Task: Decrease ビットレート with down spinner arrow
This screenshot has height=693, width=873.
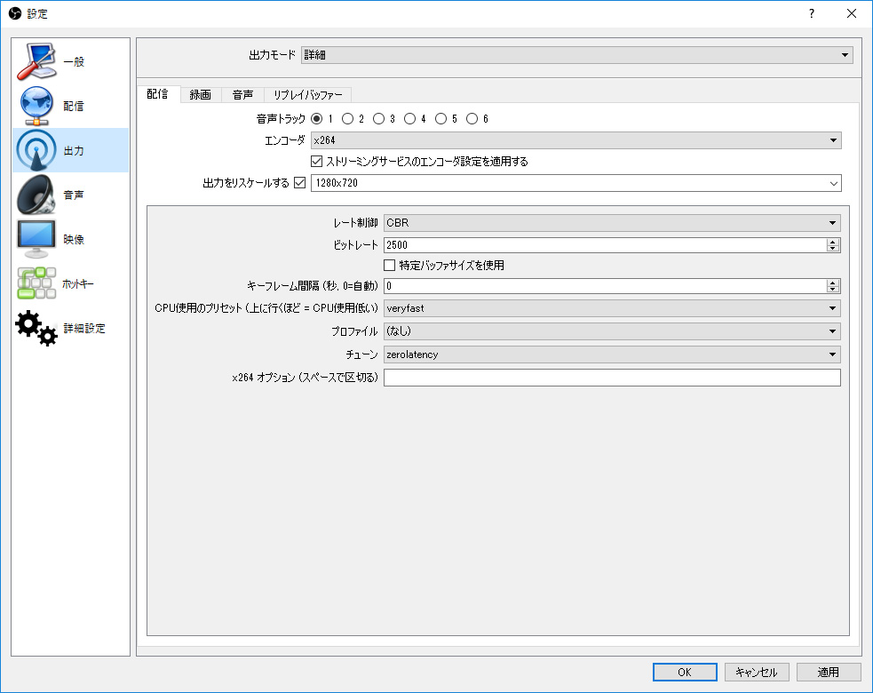Action: point(833,249)
